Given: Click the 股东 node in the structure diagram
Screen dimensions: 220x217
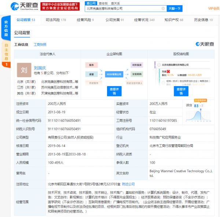Looking at the screenshot, I should (91, 65).
